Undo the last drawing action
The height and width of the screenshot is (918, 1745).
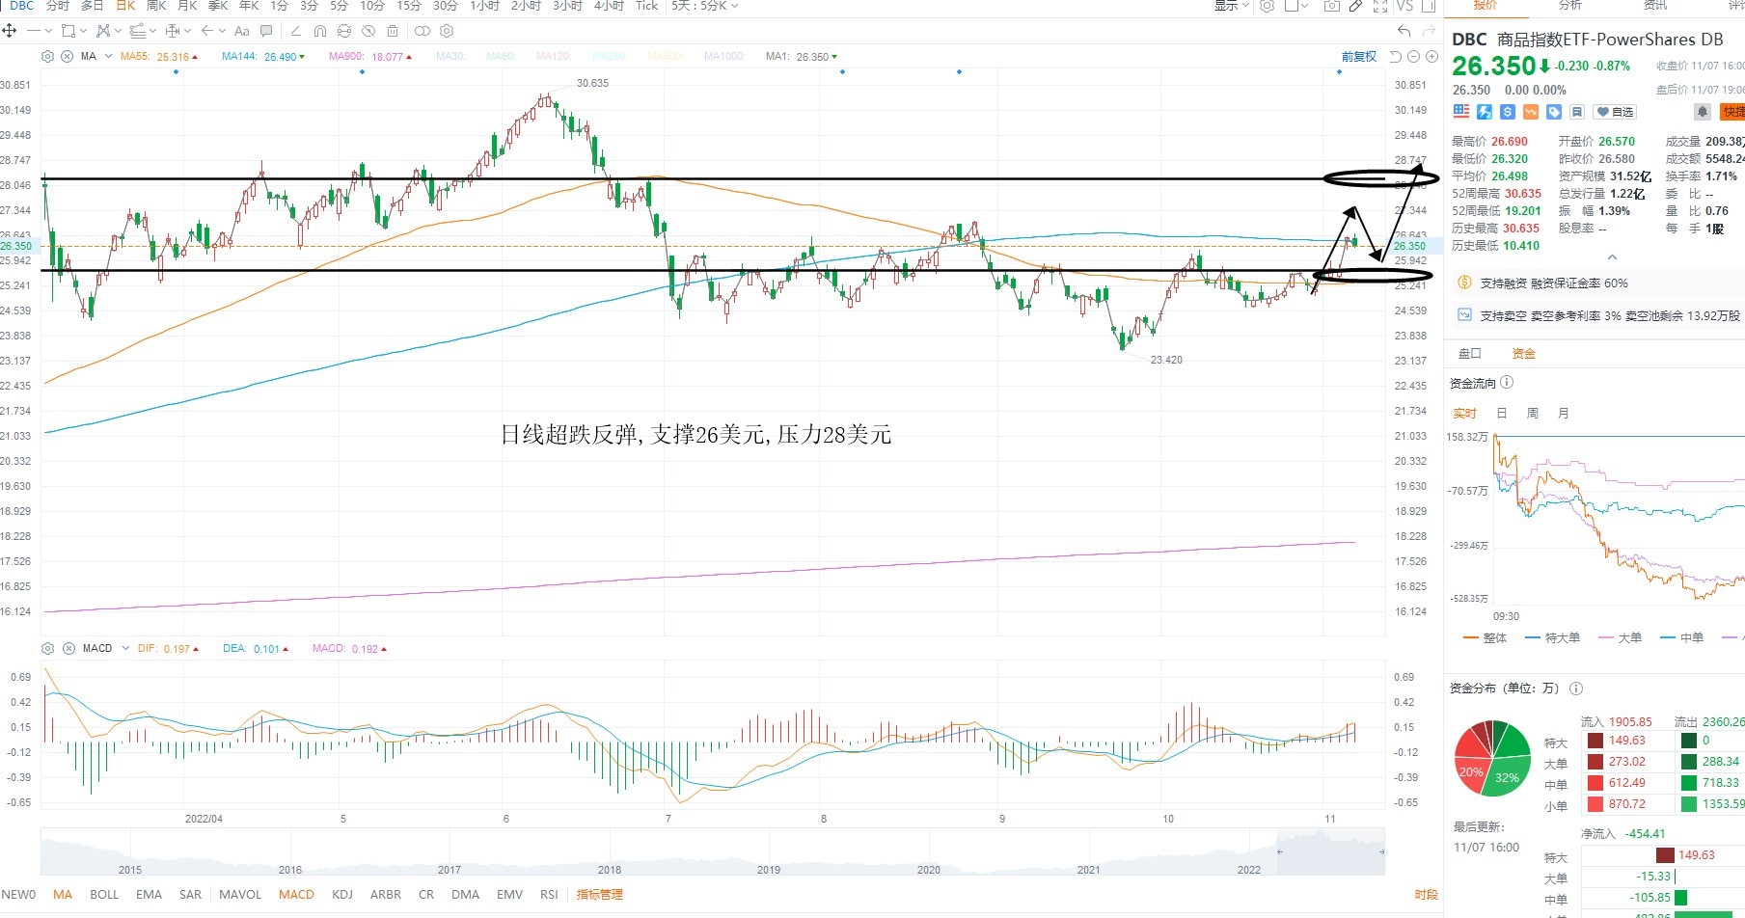point(1404,31)
